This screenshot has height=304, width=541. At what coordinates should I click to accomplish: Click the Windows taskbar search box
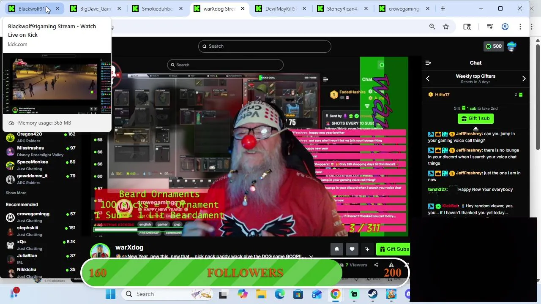tap(168, 294)
